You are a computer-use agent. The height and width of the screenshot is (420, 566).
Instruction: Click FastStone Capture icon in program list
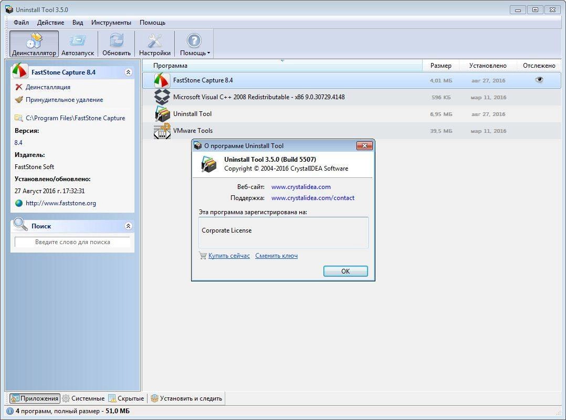(161, 80)
